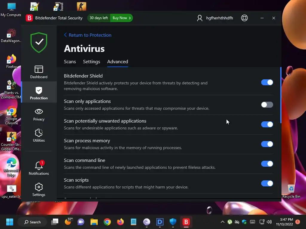
Task: Open the Dashboard section in sidebar
Action: pos(39,72)
